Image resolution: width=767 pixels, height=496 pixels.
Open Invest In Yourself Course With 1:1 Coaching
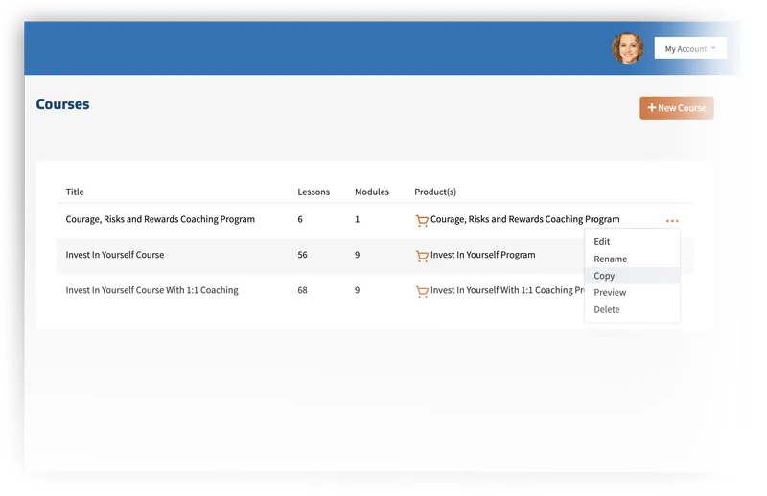click(151, 290)
